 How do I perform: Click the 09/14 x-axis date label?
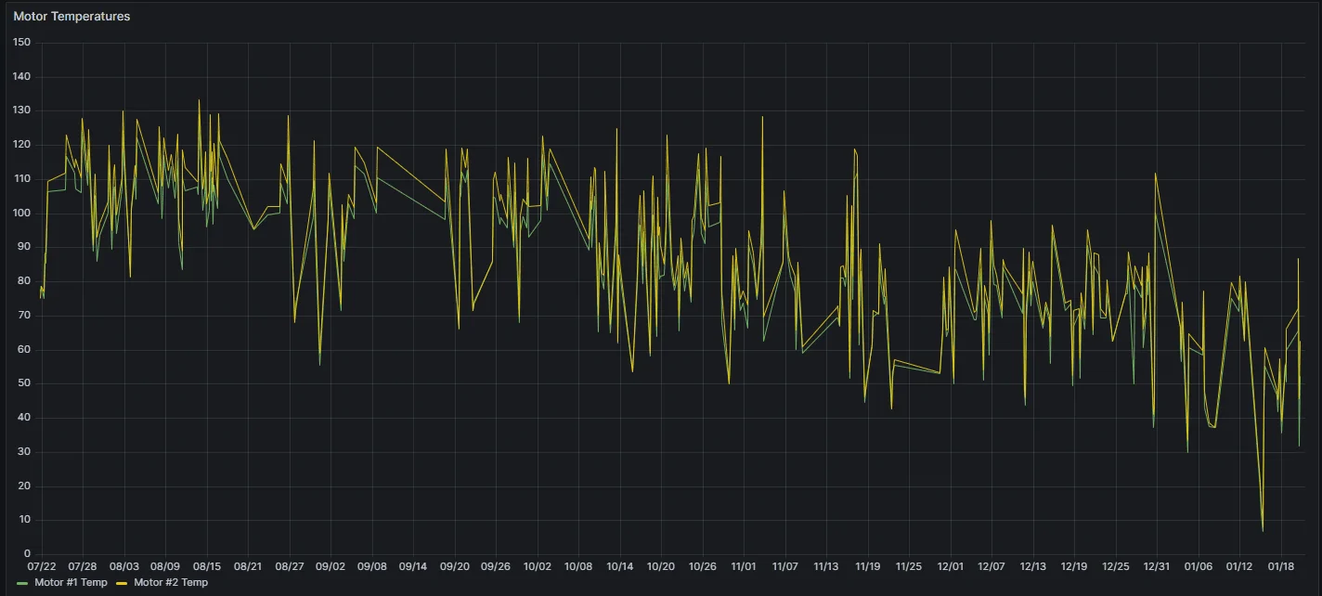(x=413, y=565)
